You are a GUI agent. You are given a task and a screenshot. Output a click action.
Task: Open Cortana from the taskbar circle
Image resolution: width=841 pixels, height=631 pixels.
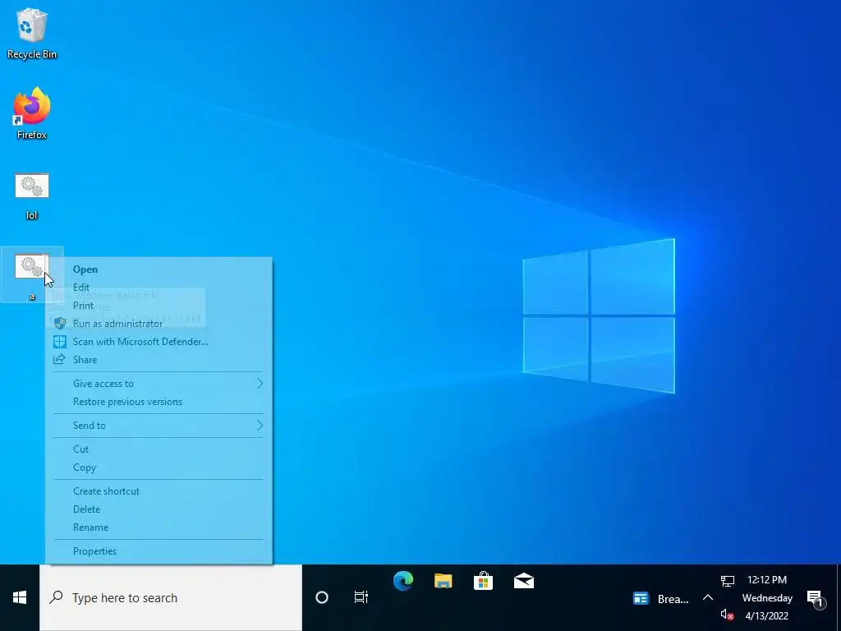point(322,598)
